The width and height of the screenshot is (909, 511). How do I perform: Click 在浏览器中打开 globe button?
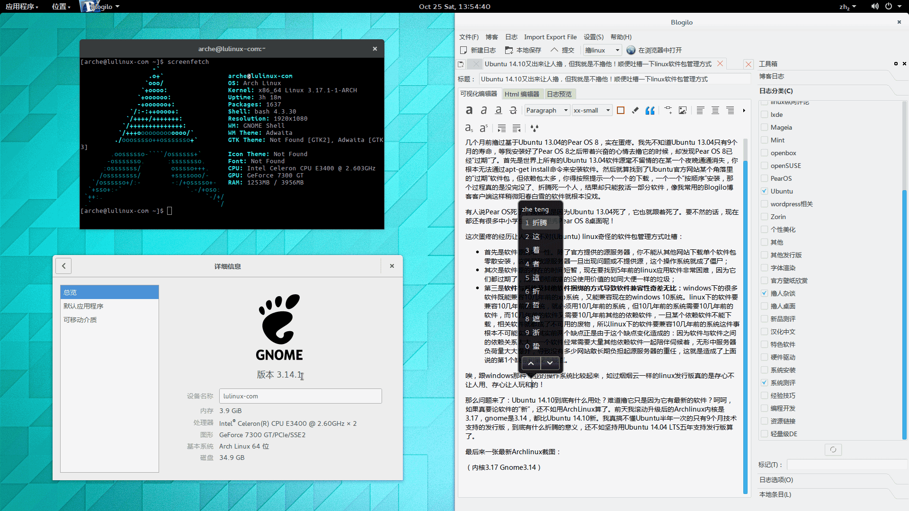[x=654, y=50]
